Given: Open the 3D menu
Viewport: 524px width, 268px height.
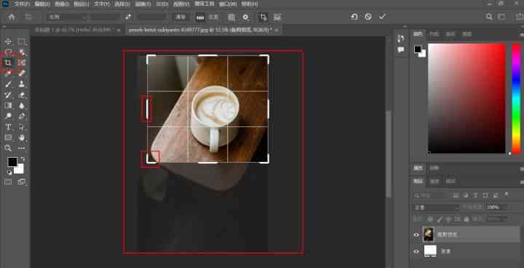Looking at the screenshot, I should point(162,4).
